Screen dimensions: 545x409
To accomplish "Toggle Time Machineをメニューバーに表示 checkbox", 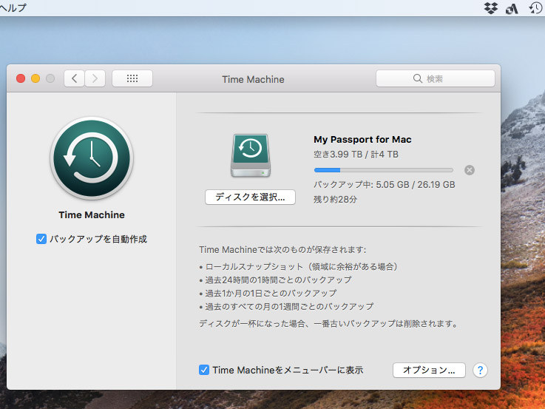I will (x=204, y=370).
